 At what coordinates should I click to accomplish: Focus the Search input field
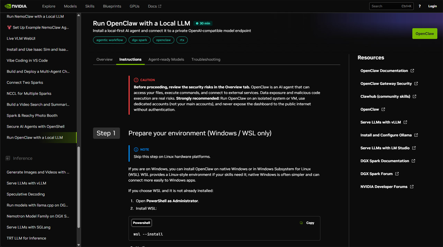click(x=391, y=6)
